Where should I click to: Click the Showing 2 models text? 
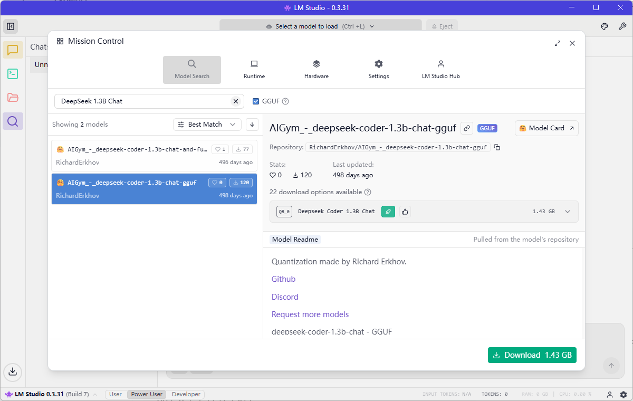coord(80,125)
